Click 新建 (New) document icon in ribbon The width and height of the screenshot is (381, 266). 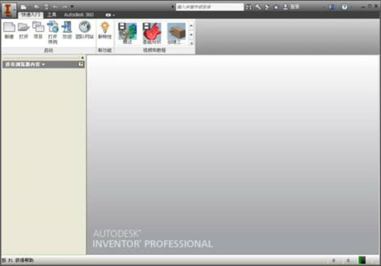click(9, 30)
